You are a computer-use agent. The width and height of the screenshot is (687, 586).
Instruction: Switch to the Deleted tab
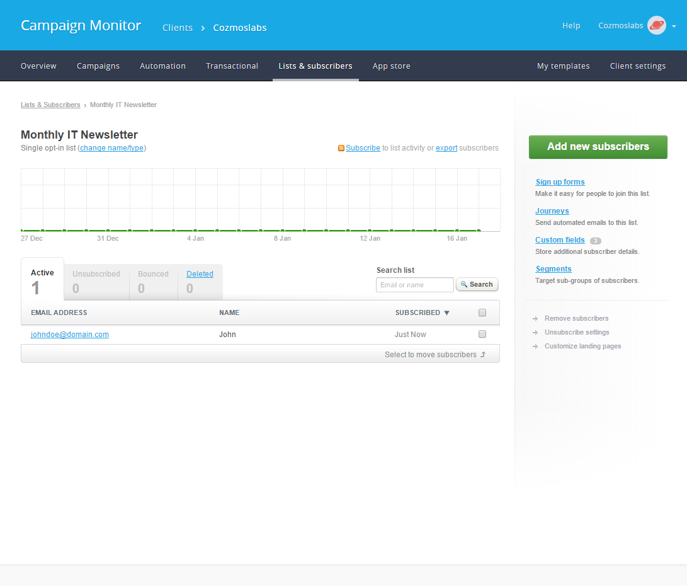[x=200, y=282]
